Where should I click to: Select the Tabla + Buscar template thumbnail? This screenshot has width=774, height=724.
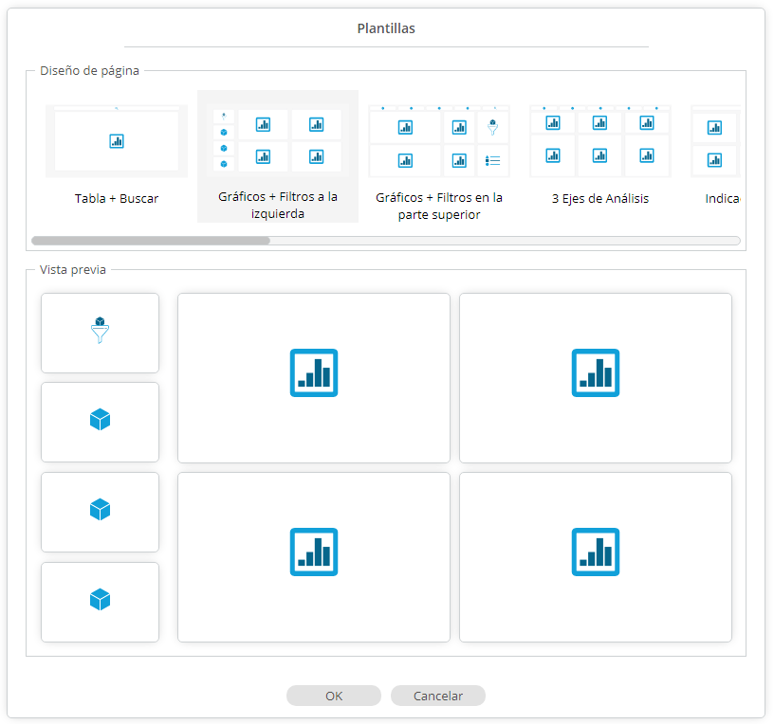[117, 141]
